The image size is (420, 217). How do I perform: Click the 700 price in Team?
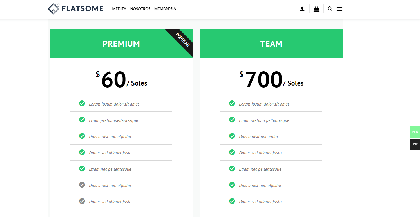(x=264, y=80)
